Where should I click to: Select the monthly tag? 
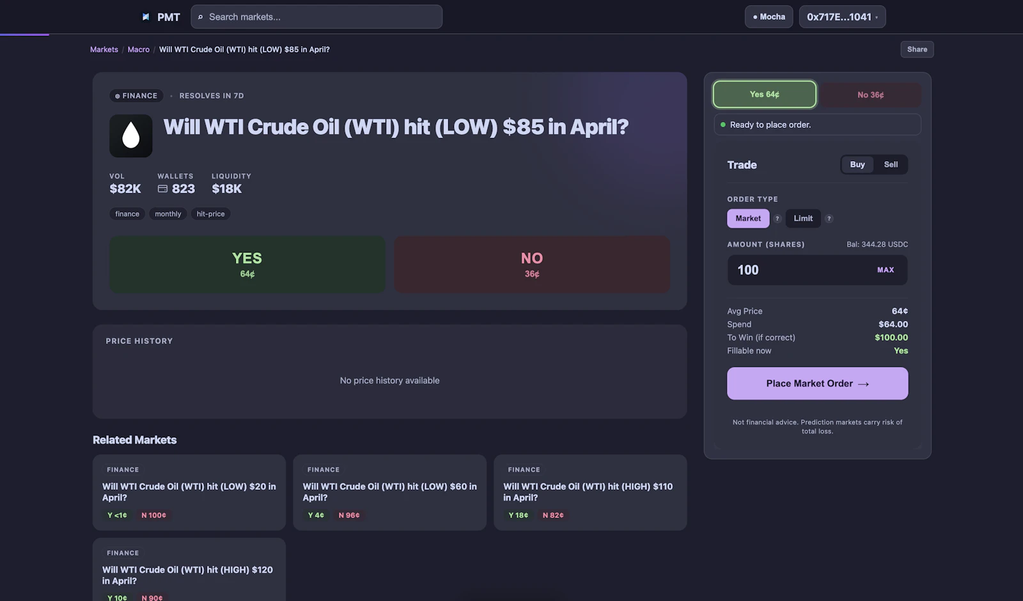pos(168,214)
